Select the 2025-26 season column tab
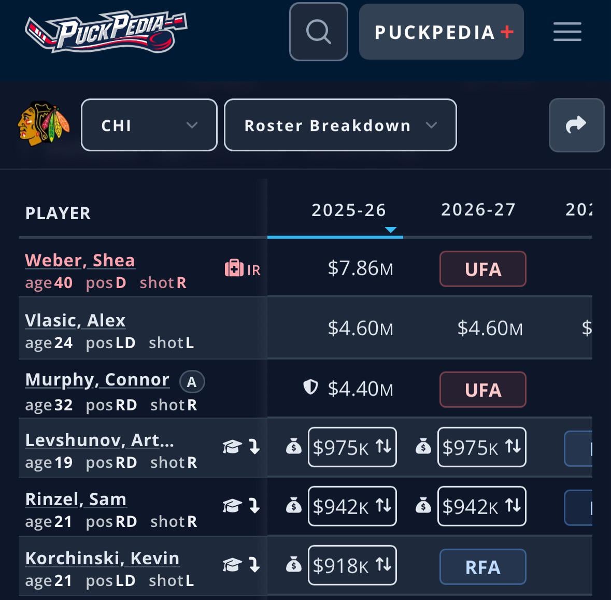Viewport: 611px width, 600px height. point(348,210)
